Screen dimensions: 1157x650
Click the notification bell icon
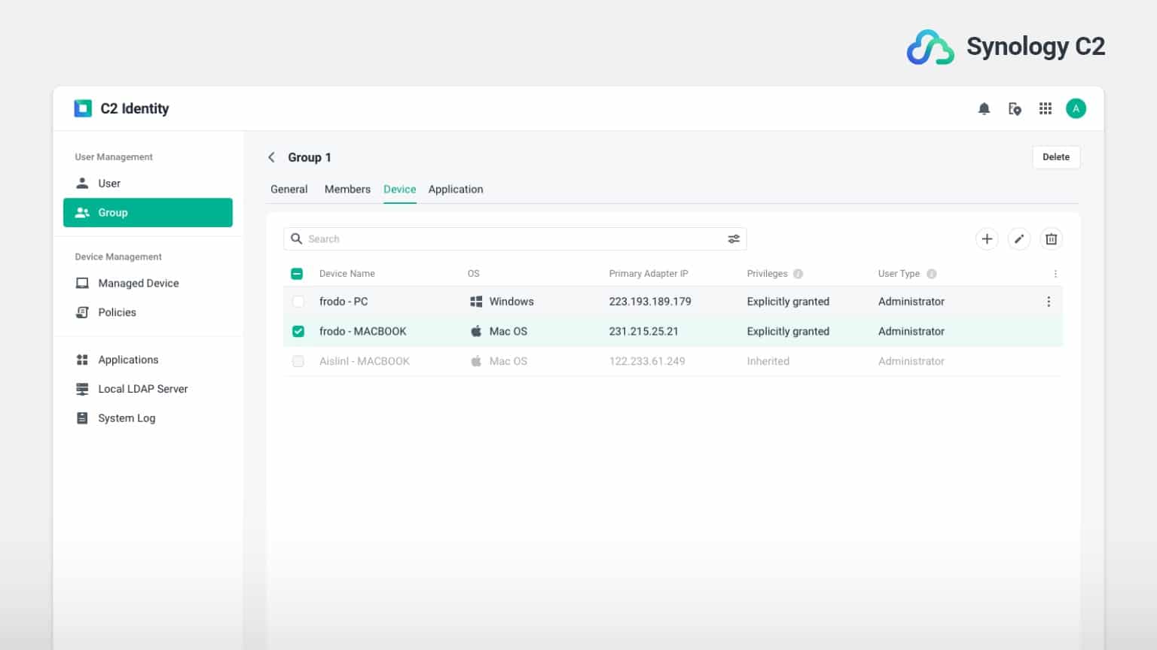[984, 109]
